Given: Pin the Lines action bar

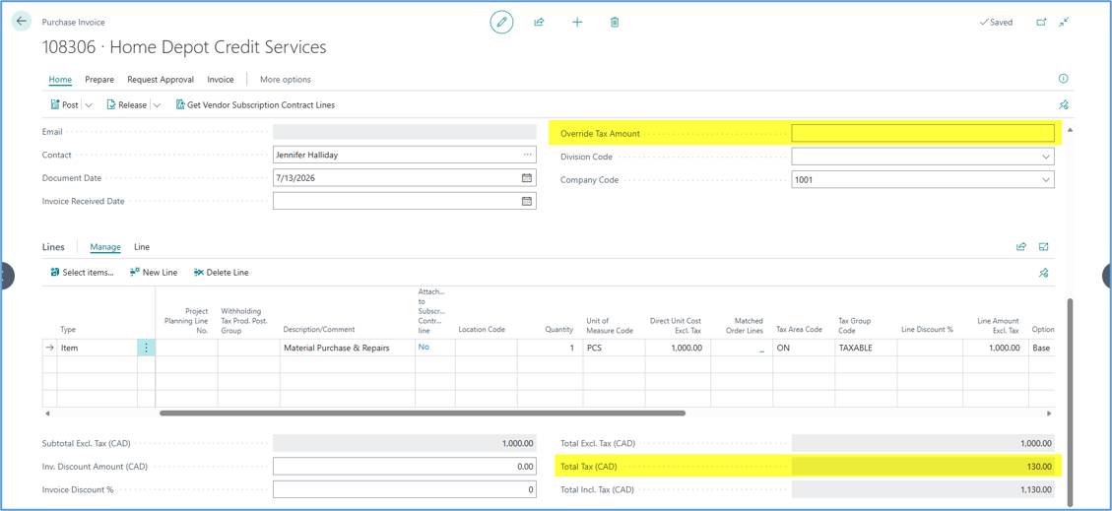Looking at the screenshot, I should (1044, 272).
